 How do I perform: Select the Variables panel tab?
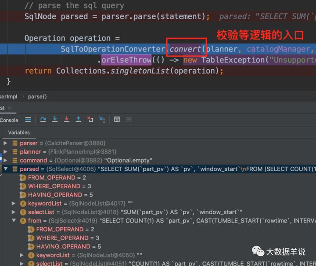tap(19, 133)
